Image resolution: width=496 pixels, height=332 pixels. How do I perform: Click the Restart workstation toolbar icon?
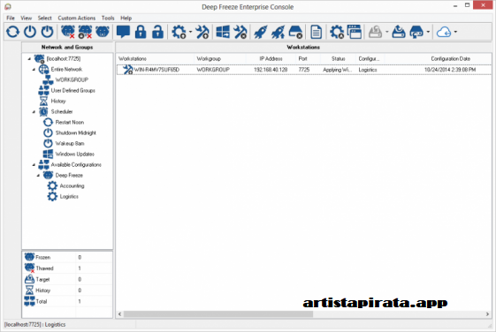12,32
